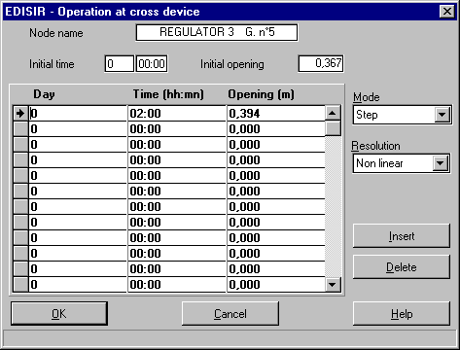Click the Node name field REGULATOR 3
The height and width of the screenshot is (350, 460).
[x=217, y=32]
